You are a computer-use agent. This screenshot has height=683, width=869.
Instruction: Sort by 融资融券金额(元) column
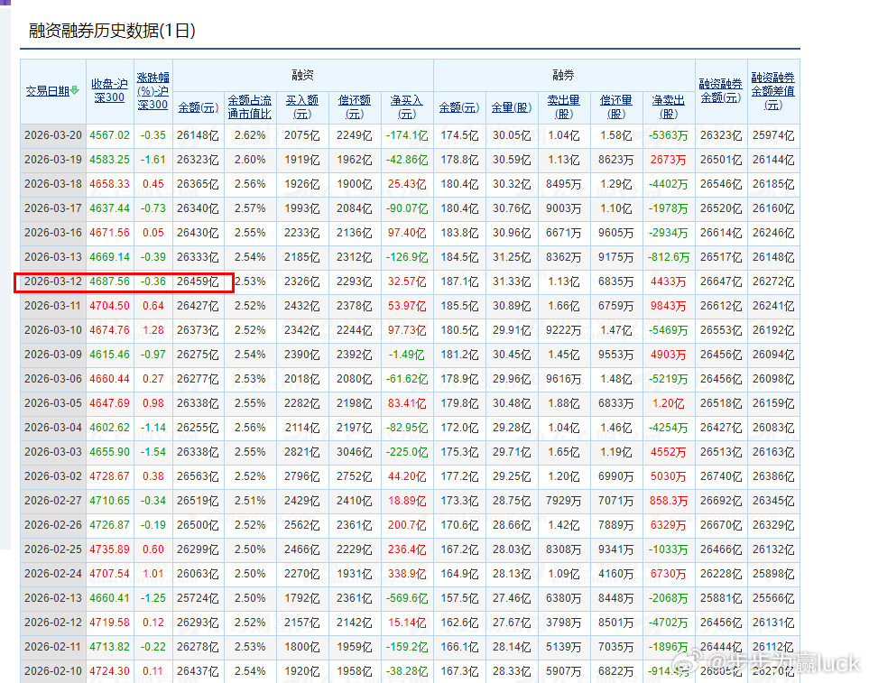point(720,91)
